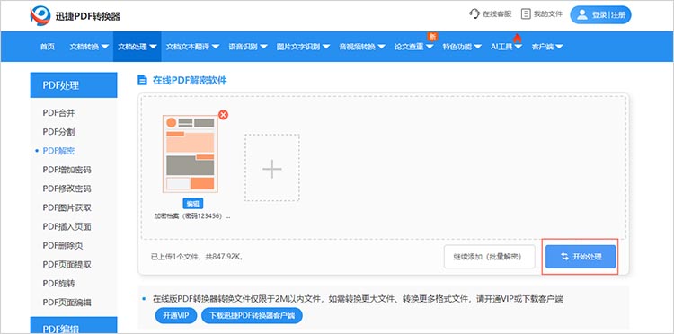
Task: Open the 客户端 menu
Action: click(x=547, y=47)
